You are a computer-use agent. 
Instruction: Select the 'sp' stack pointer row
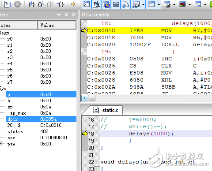pos(38,107)
